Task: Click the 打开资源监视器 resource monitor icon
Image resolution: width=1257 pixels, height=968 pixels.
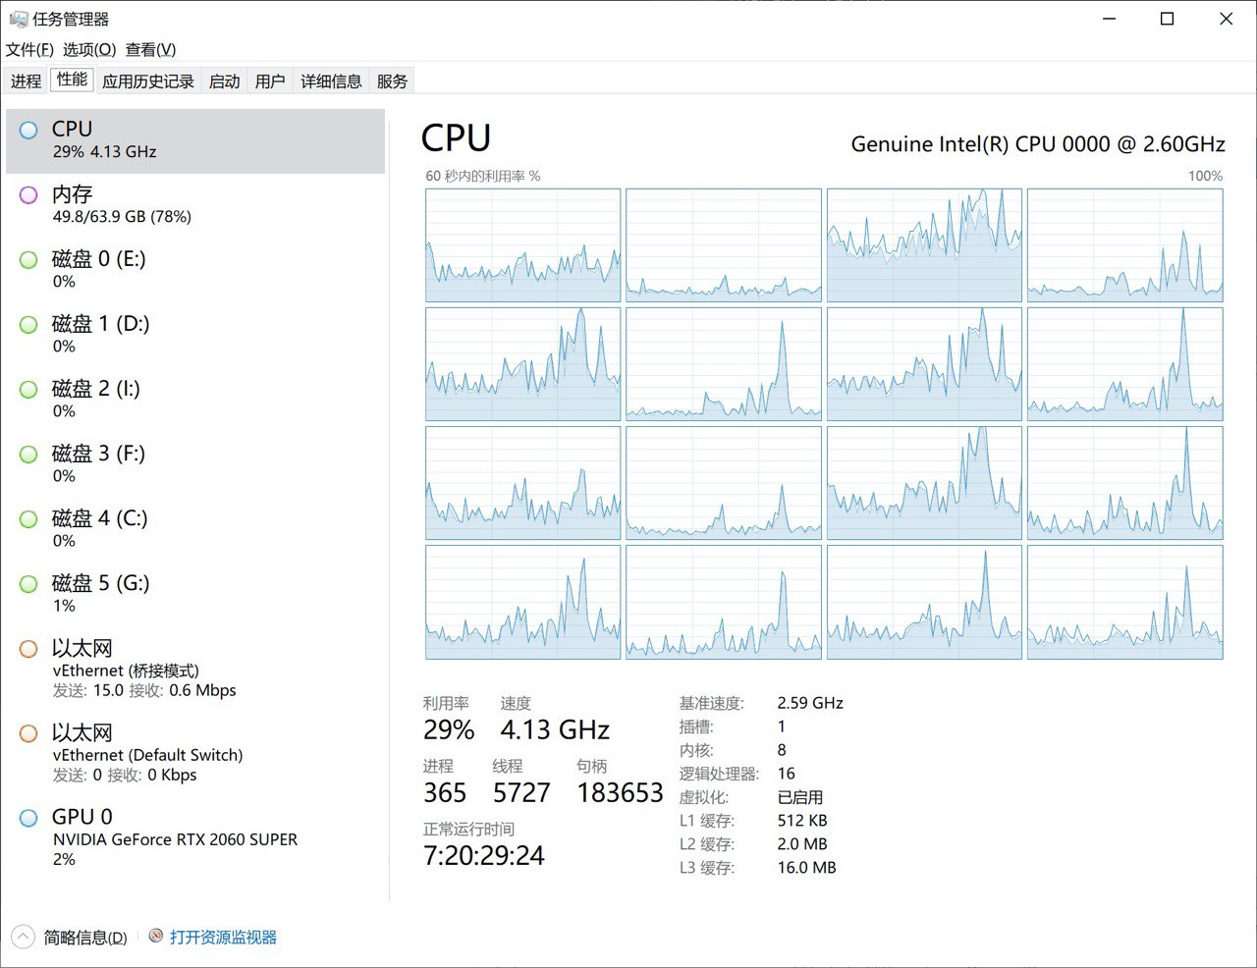Action: pyautogui.click(x=156, y=937)
